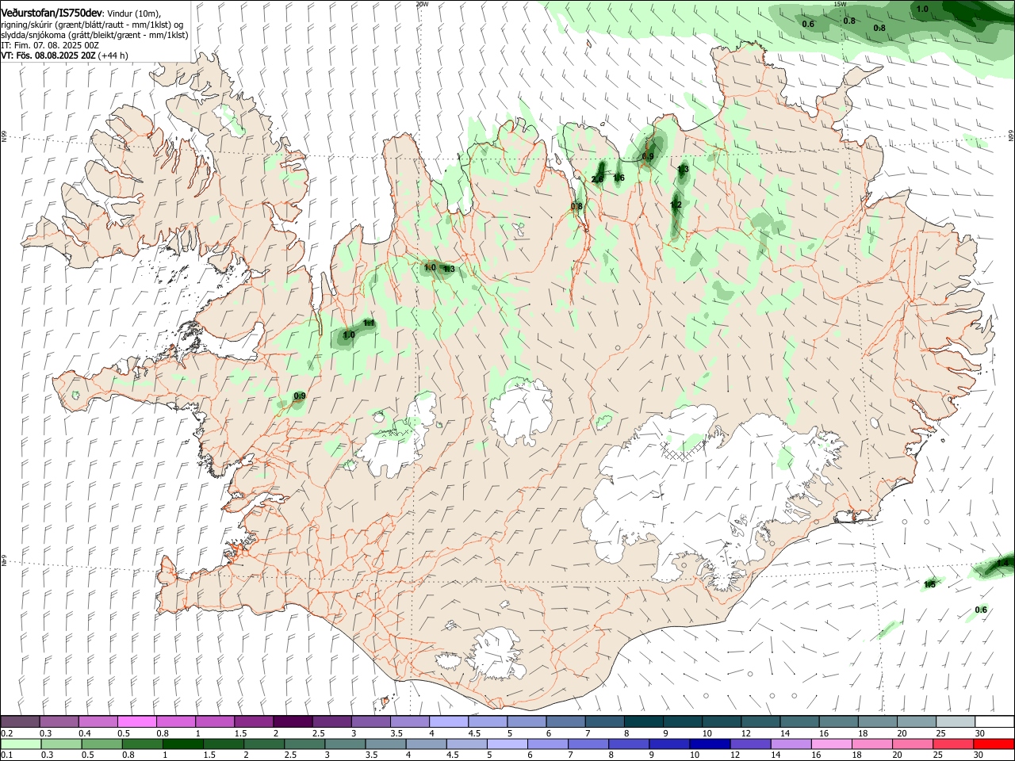The height and width of the screenshot is (761, 1015).
Task: Click the 0.6 value in the top-right rain band
Action: [808, 24]
